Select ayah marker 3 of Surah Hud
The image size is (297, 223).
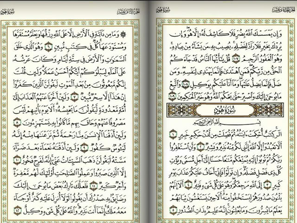point(267,185)
